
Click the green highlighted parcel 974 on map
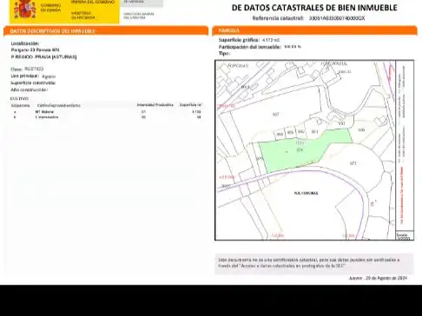(x=300, y=150)
